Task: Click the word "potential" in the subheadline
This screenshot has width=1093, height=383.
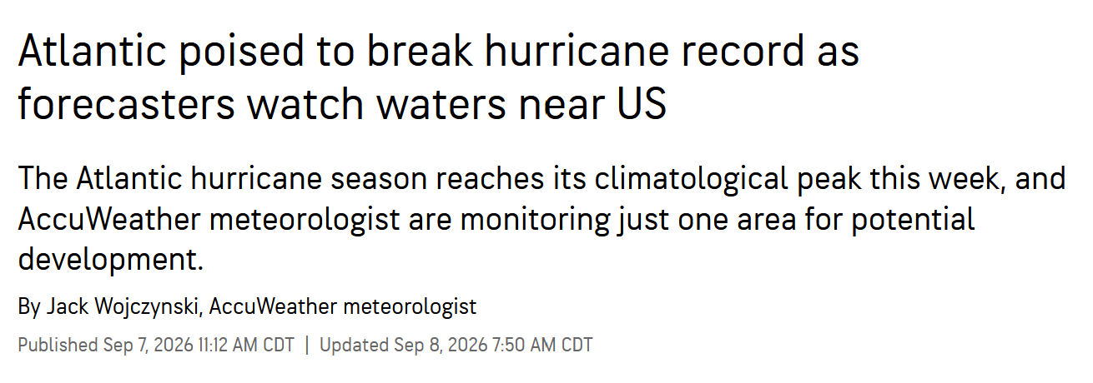Action: (x=913, y=221)
